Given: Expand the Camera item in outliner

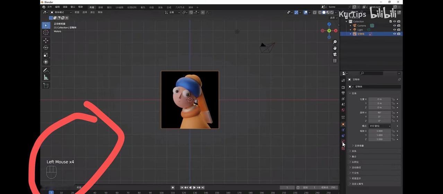Looking at the screenshot, I should 350,26.
